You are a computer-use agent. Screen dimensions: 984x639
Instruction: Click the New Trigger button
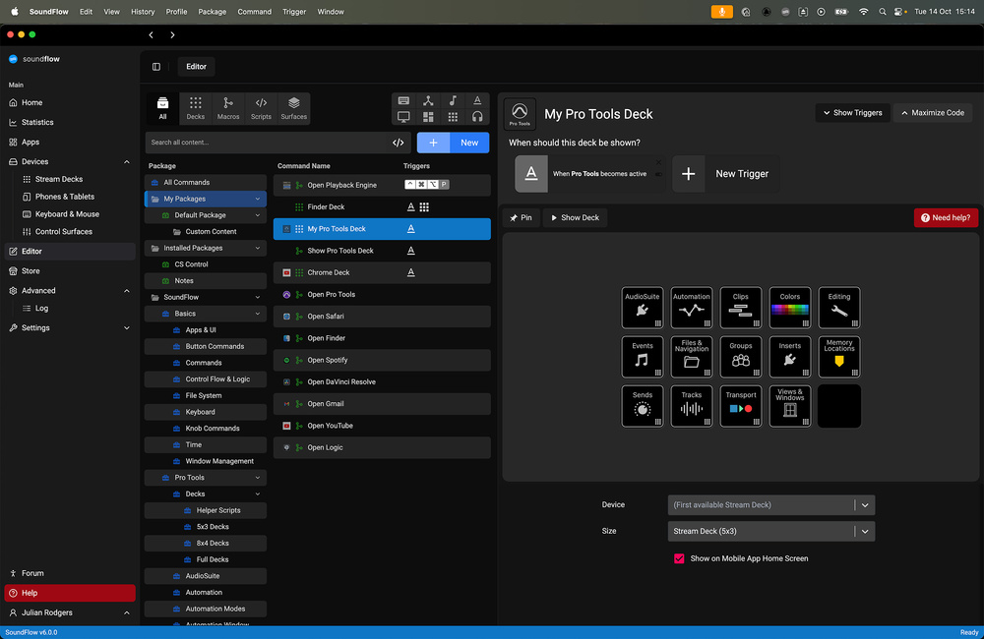click(x=726, y=174)
